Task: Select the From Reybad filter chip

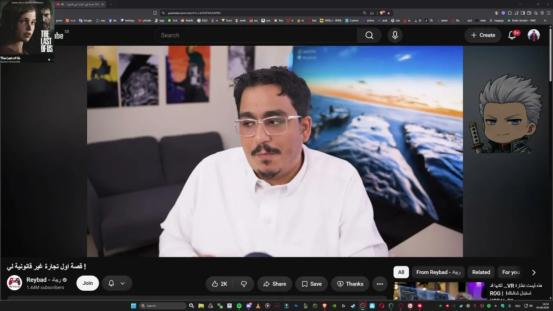Action: tap(438, 272)
